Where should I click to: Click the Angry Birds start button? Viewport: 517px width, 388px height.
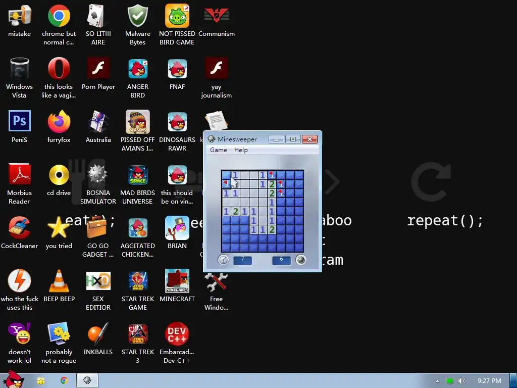coord(13,379)
